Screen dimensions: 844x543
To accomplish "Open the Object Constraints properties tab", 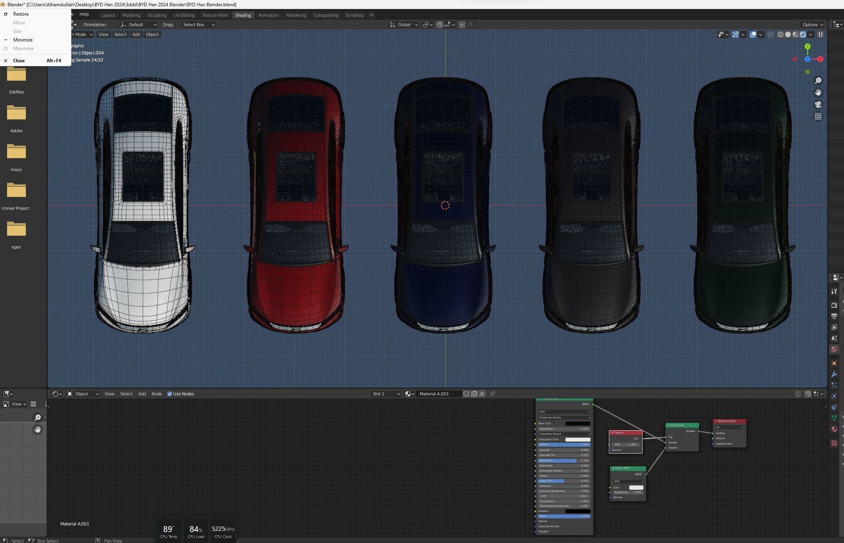I will pyautogui.click(x=834, y=407).
